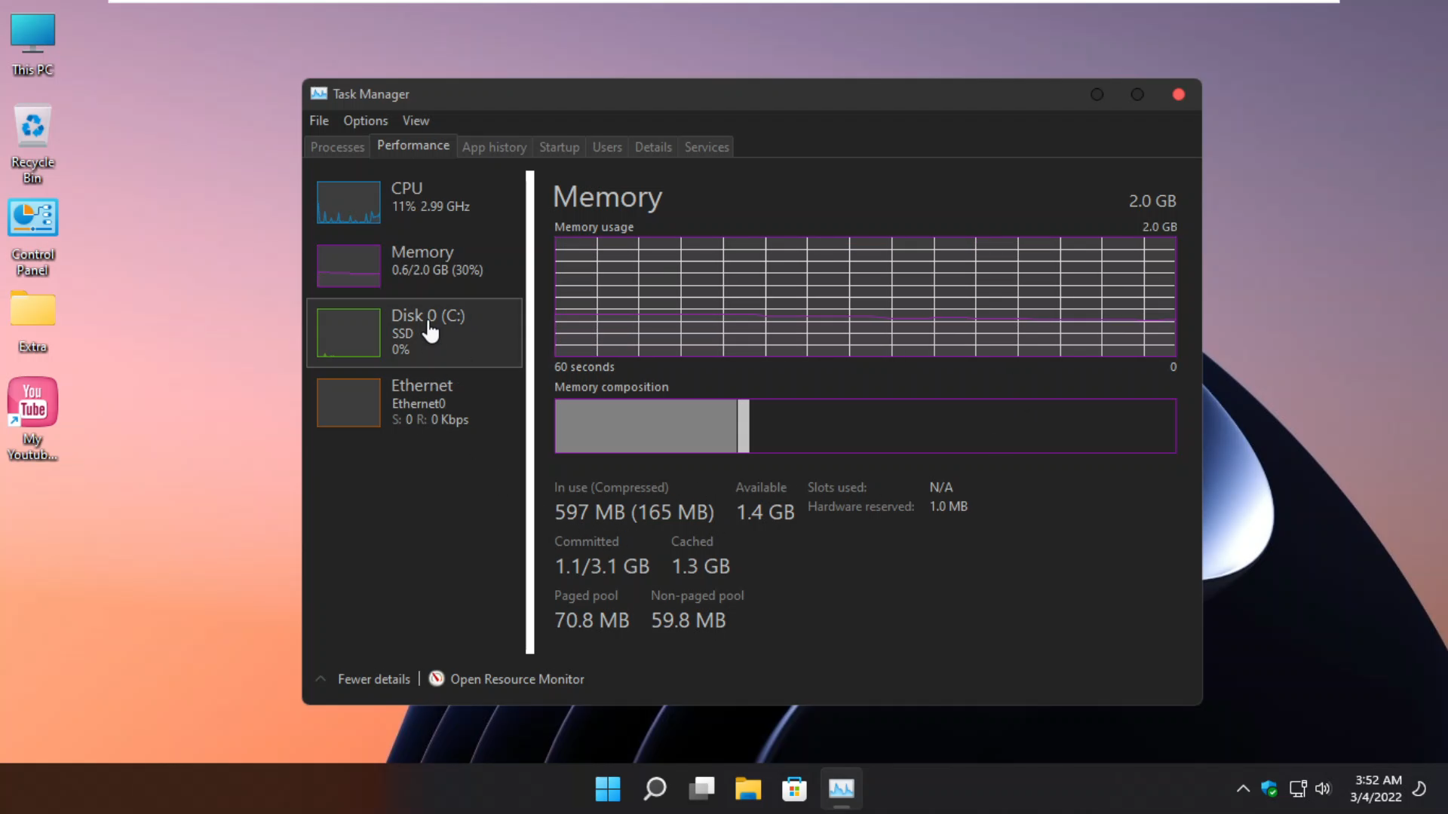Click the Task Manager taskbar icon
The width and height of the screenshot is (1448, 814).
(x=841, y=789)
